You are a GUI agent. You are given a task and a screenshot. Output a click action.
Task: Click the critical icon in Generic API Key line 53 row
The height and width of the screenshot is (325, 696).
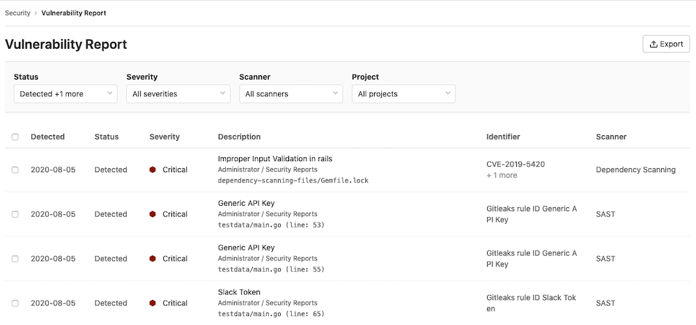(x=153, y=214)
